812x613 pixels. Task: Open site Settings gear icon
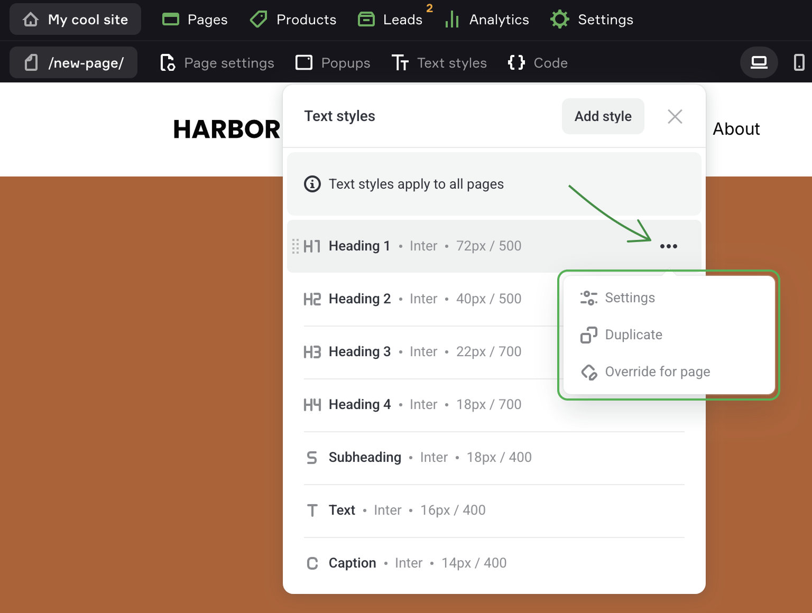pos(560,20)
